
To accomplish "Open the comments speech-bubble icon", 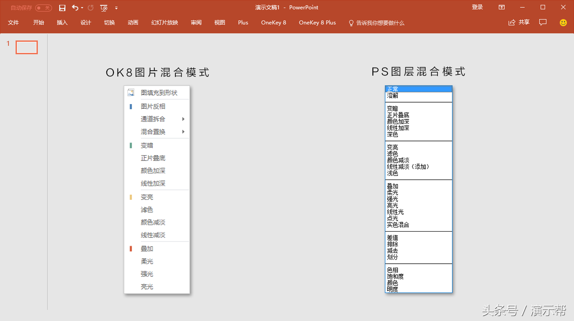I will 543,22.
